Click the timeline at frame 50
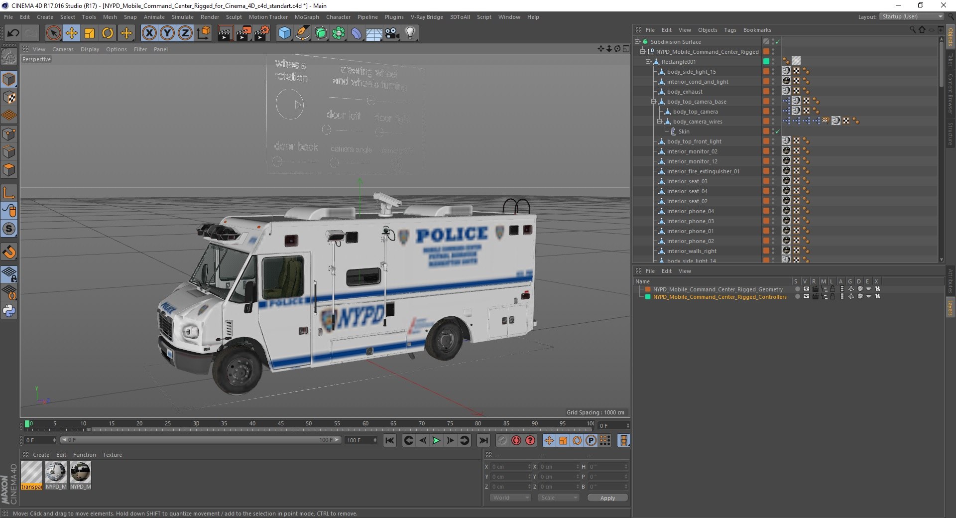This screenshot has width=956, height=518. pyautogui.click(x=309, y=424)
